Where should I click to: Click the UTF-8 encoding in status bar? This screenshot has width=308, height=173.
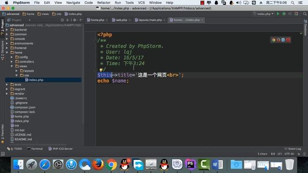pos(289,154)
